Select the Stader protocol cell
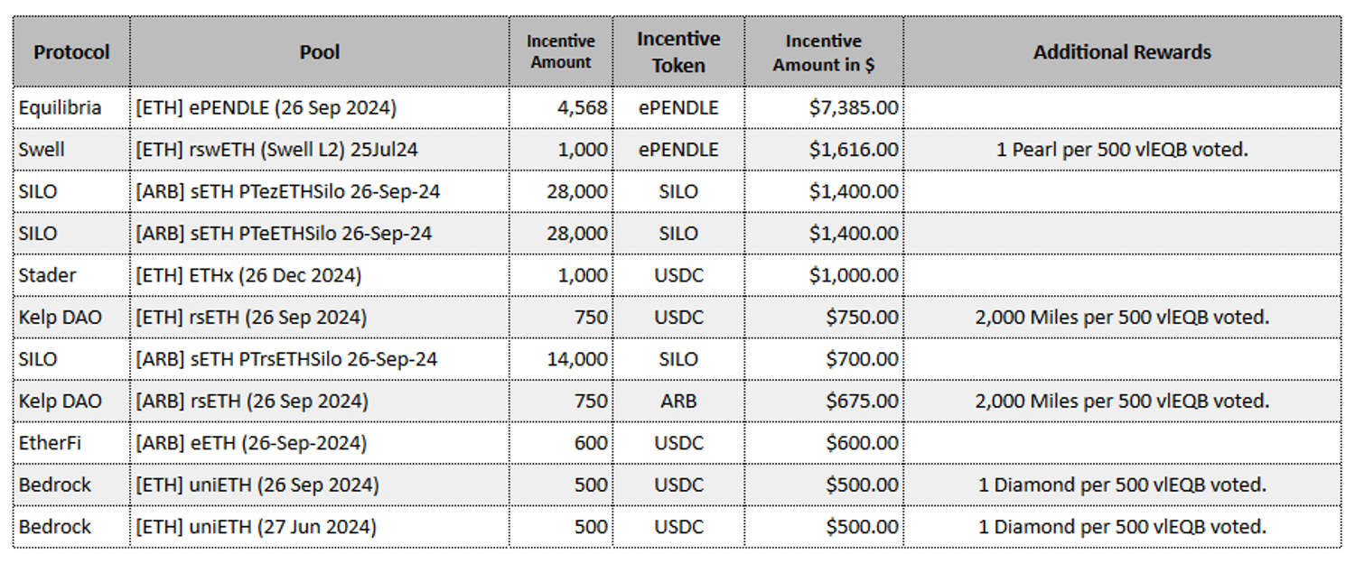Screen dimensions: 1355x563 point(48,275)
